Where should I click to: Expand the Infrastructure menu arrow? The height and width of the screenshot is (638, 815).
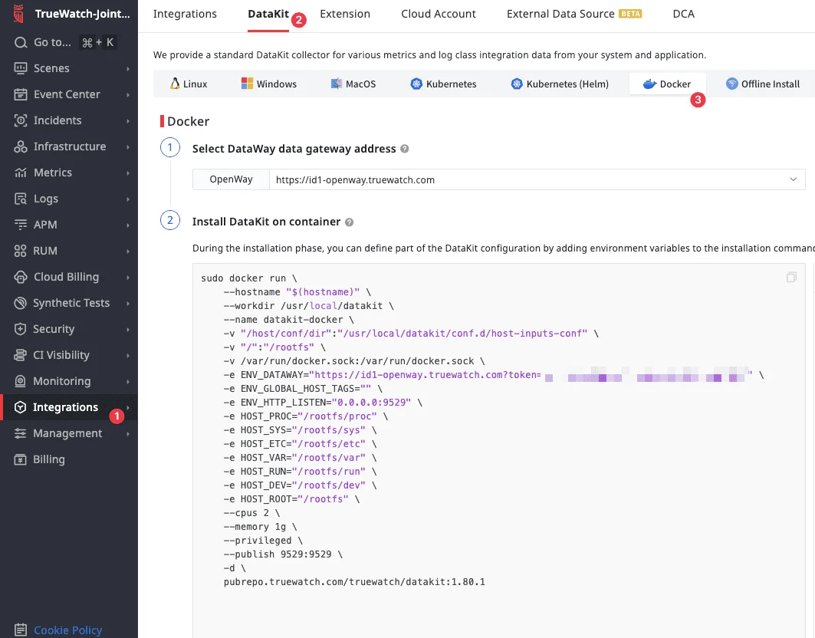point(128,146)
